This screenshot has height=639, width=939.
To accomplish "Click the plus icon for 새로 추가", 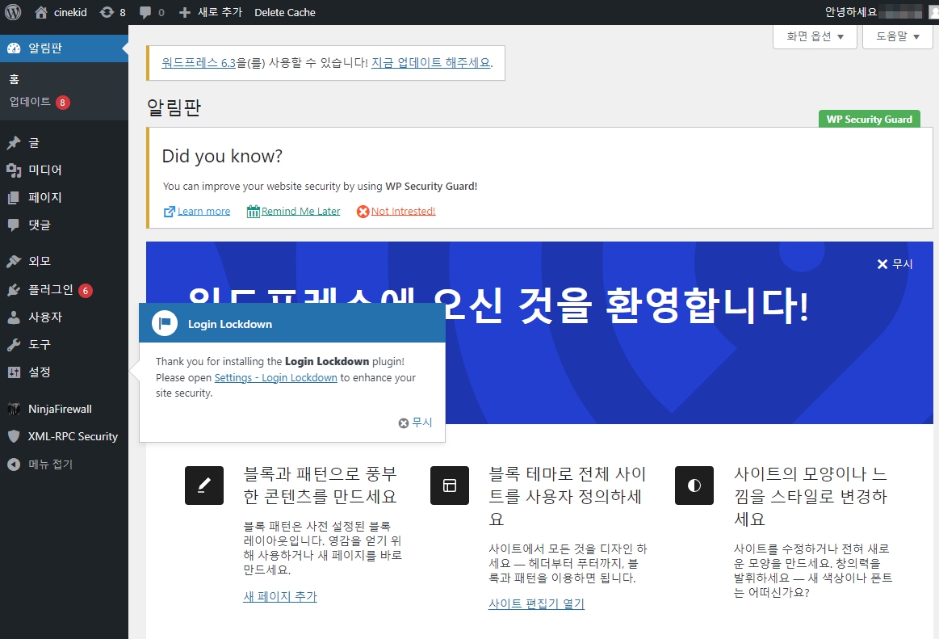I will click(x=185, y=13).
